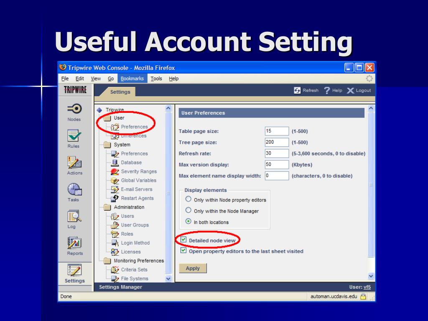428x321 pixels.
Task: Collapse the System folder in tree
Action: (107, 145)
